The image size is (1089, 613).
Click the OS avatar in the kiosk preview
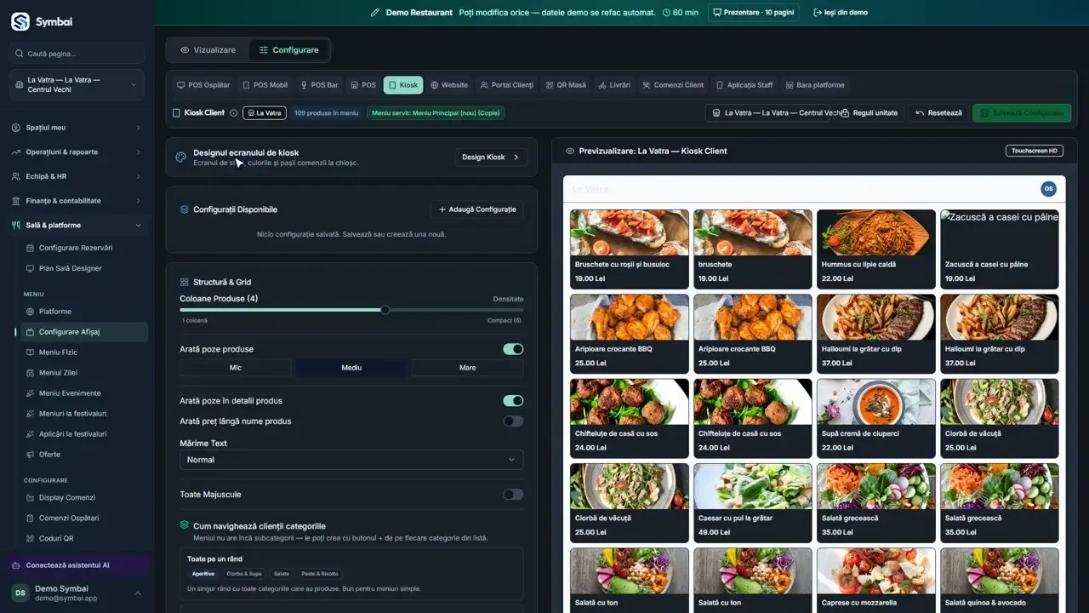[x=1048, y=188]
